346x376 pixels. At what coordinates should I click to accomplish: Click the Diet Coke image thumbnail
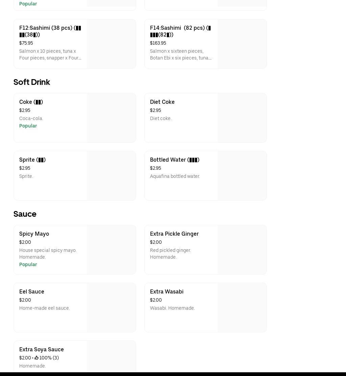pos(242,118)
